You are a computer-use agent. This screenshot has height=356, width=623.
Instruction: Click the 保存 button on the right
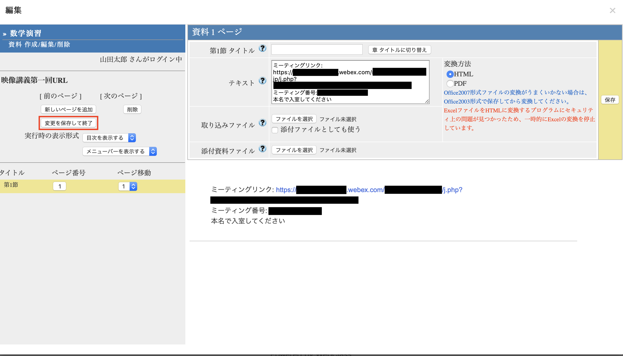pyautogui.click(x=610, y=100)
